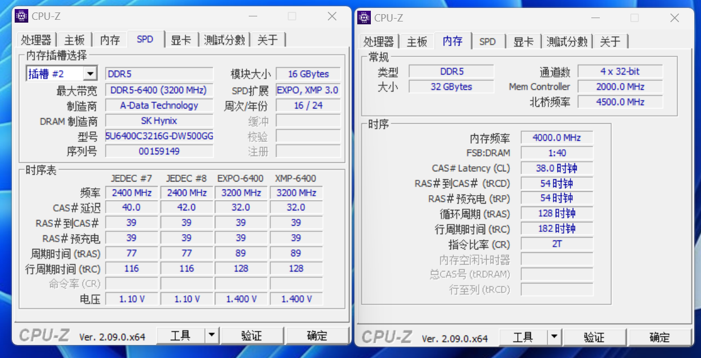This screenshot has width=701, height=358.
Task: Close the right CPU-Z window
Action: 674,18
